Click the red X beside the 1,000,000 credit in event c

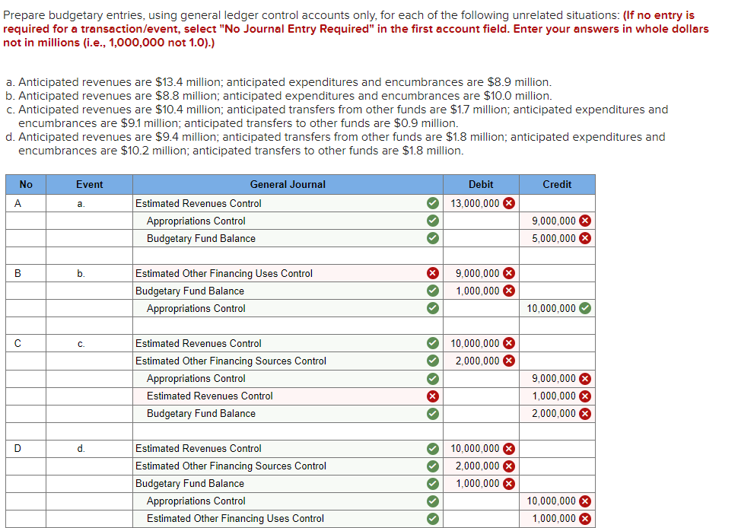(585, 396)
